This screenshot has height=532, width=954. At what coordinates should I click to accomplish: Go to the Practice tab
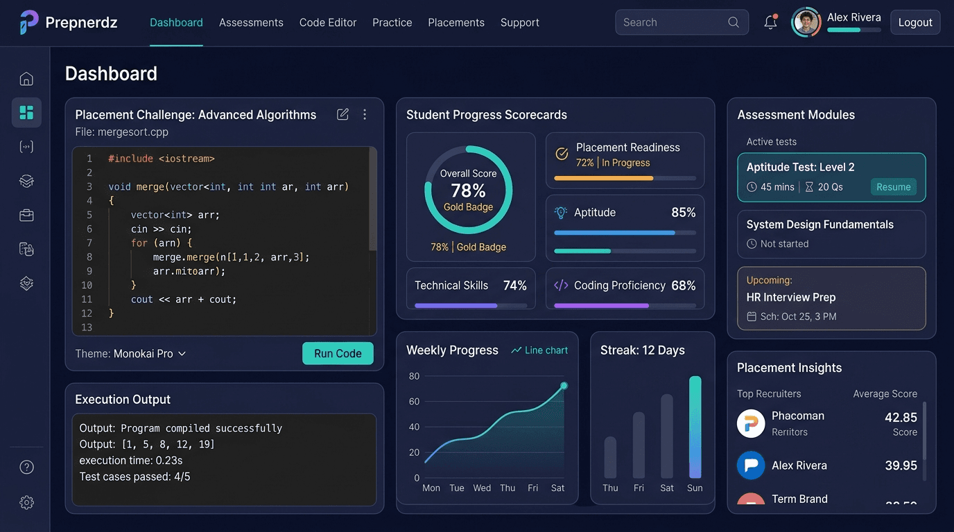[x=392, y=22]
